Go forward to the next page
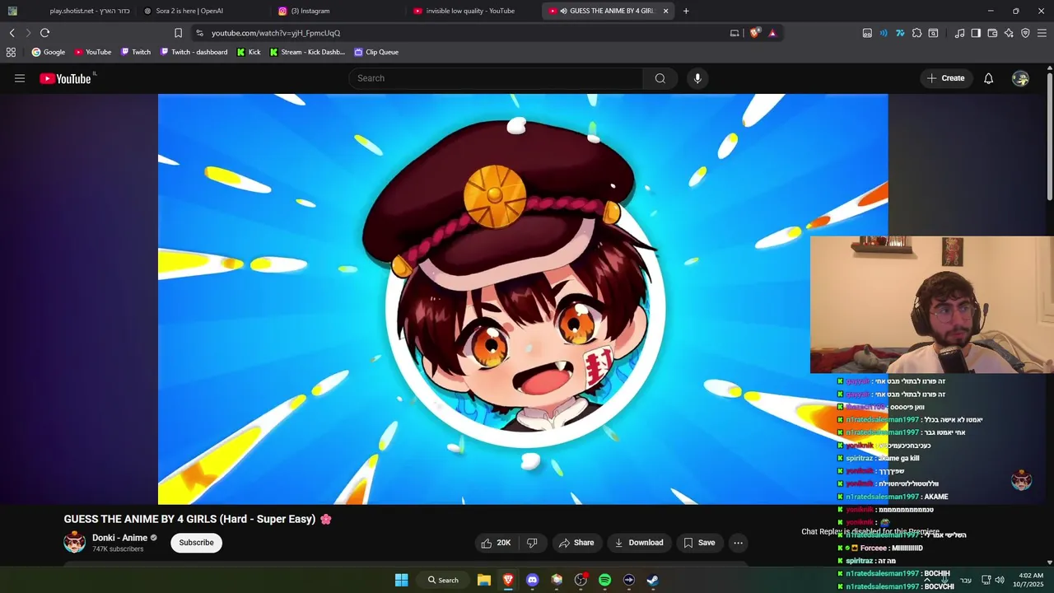The image size is (1054, 593). (x=27, y=33)
